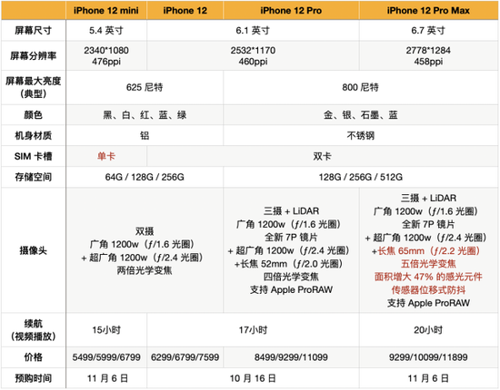Click the iPhone 12 mini column header
Viewport: 500px width, 390px height.
tap(106, 11)
